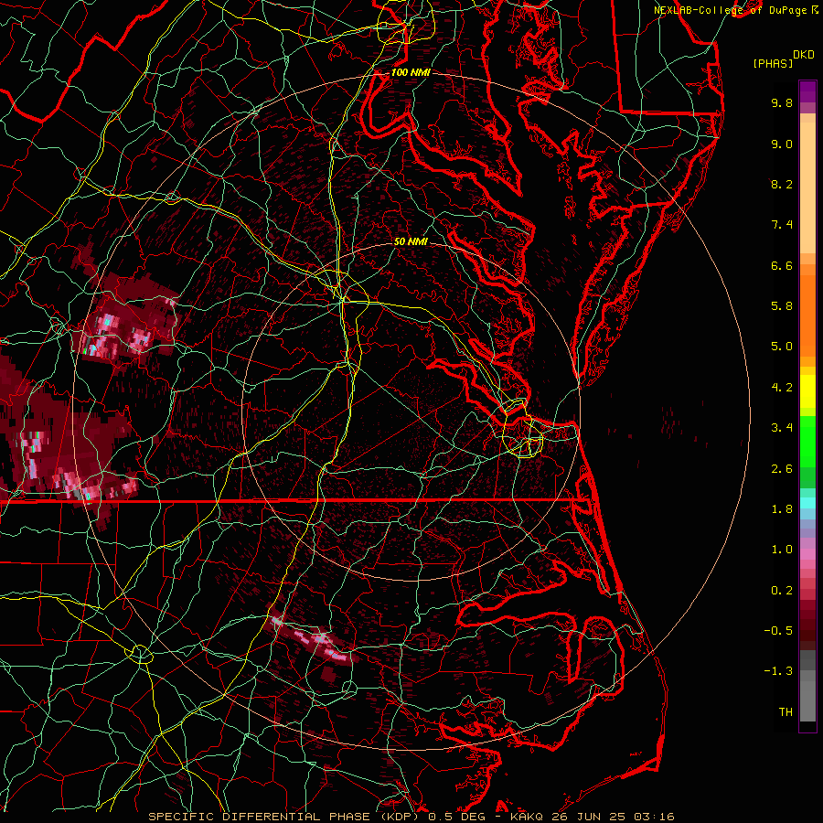Viewport: 823px width, 823px height.
Task: Select the 8.2 legend value
Action: [782, 184]
